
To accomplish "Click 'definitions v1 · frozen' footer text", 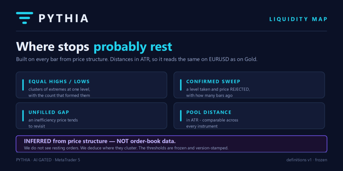I will [307, 160].
